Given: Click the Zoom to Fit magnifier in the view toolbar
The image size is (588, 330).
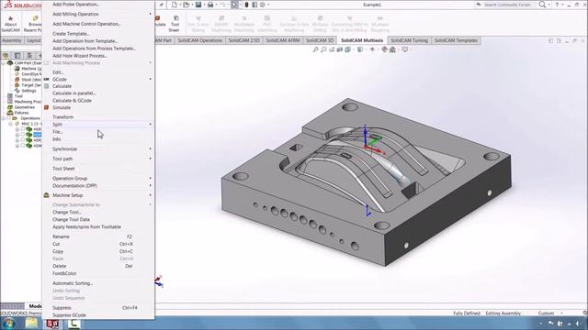Looking at the screenshot, I should coord(316,49).
